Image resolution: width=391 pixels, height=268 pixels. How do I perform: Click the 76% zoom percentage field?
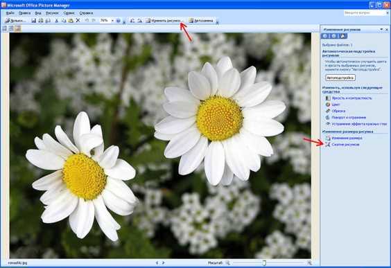point(105,21)
